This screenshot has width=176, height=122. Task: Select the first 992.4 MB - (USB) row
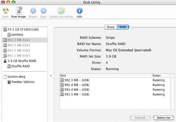[x=115, y=85]
